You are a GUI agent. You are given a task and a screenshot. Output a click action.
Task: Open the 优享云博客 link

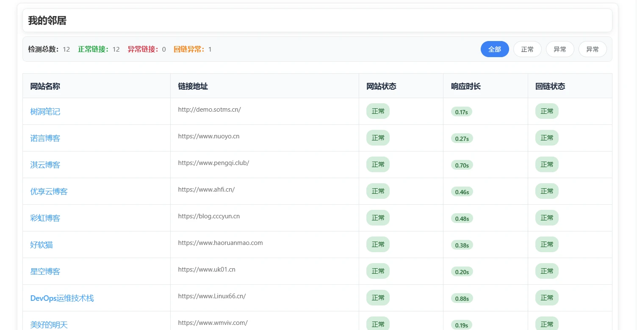coord(49,192)
